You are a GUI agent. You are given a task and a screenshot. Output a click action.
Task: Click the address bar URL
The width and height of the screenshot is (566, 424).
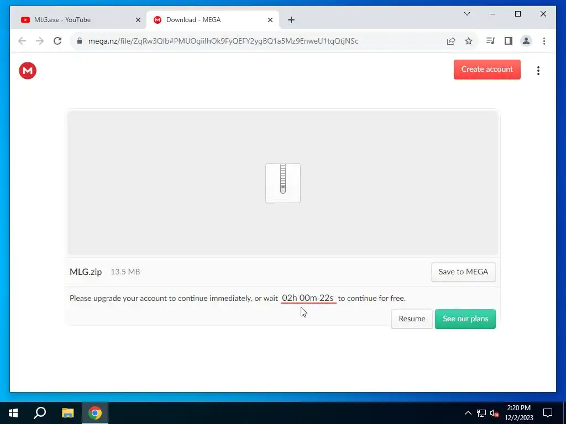coord(223,41)
